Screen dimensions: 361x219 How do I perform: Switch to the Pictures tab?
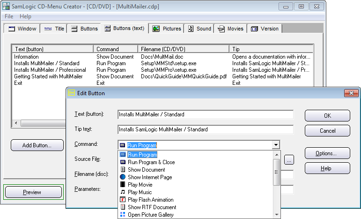coord(167,29)
